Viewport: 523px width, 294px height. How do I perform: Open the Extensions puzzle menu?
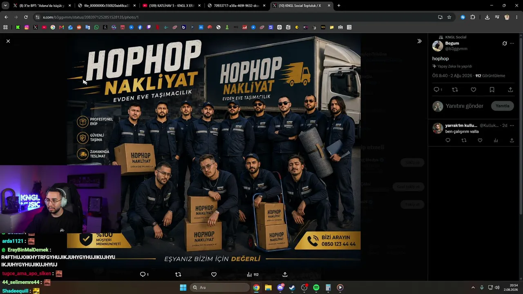pos(473,17)
